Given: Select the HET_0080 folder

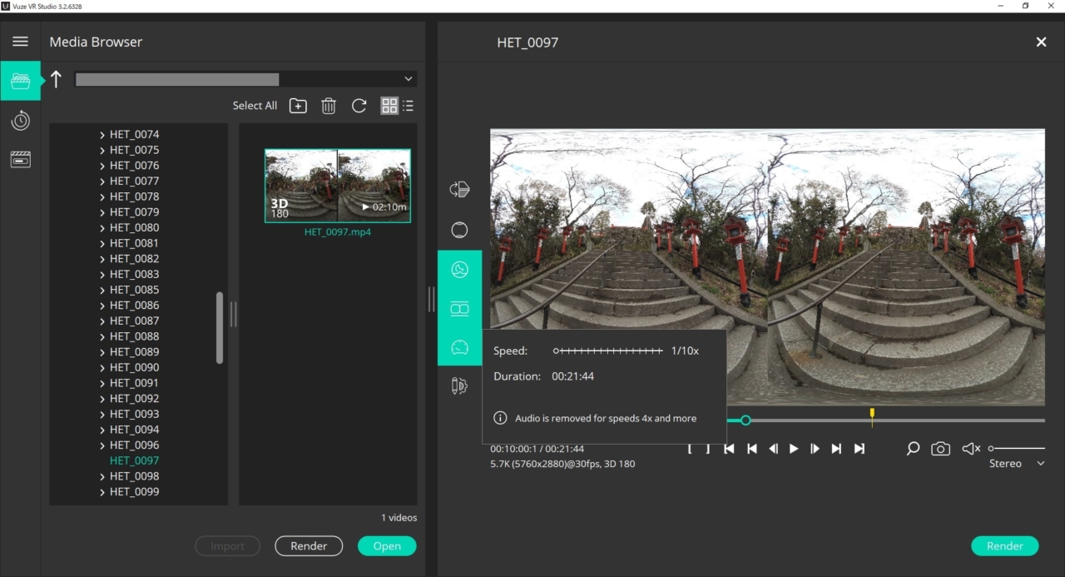Looking at the screenshot, I should (x=134, y=227).
